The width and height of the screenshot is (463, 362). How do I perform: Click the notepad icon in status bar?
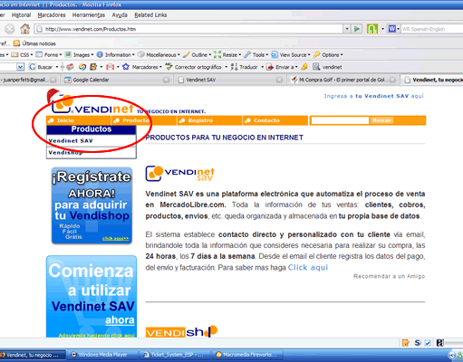[405, 343]
